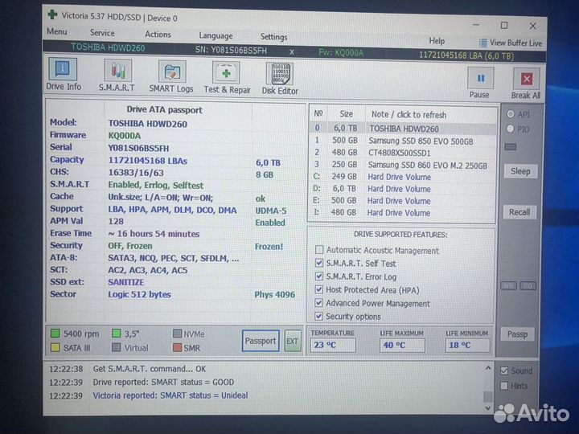Click the Passp button

coord(517,334)
